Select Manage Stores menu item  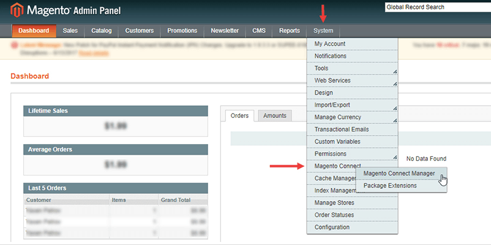(352, 203)
